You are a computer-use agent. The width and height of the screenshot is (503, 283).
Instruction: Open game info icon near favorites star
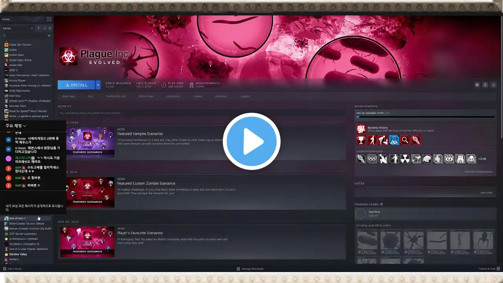(x=485, y=85)
